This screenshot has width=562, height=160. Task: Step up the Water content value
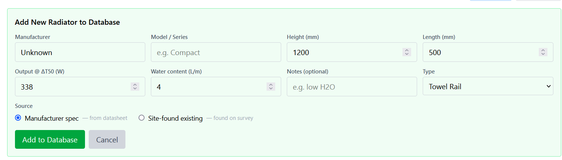(271, 85)
